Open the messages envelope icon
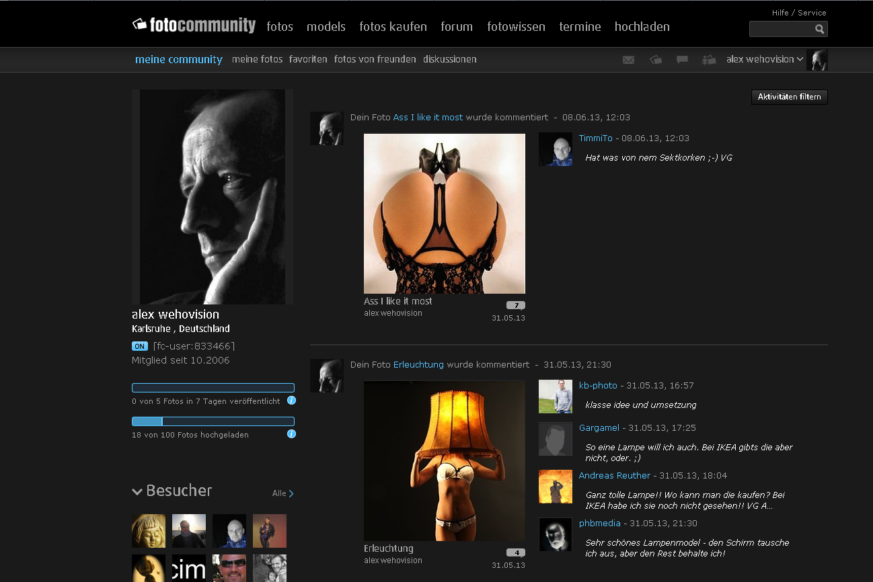The image size is (873, 582). [628, 60]
